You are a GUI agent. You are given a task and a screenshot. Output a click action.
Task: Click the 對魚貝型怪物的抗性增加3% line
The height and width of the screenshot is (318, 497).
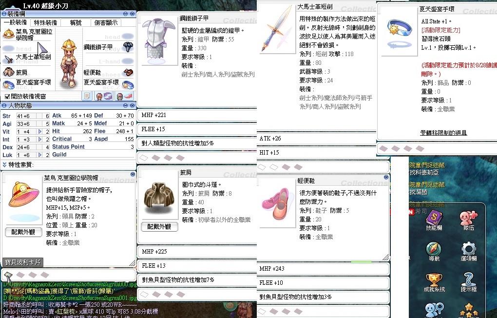pyautogui.click(x=324, y=297)
